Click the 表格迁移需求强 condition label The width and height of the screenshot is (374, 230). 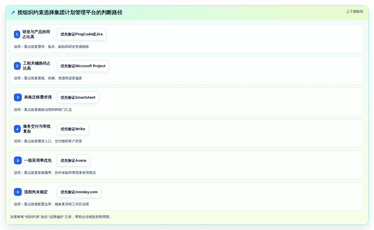click(38, 97)
